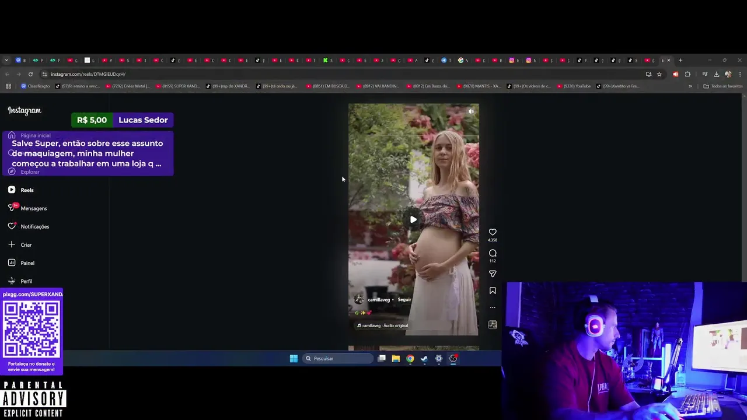Open '(97)Te ensino a venc...' bookmark
Image resolution: width=747 pixels, height=420 pixels.
[78, 86]
